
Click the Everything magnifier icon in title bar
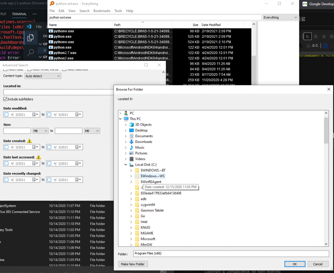[x=52, y=4]
